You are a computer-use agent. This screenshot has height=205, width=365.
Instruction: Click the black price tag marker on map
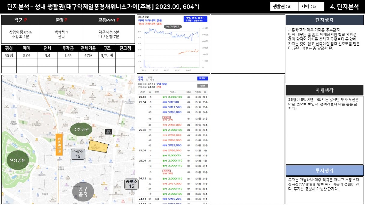pos(108,131)
